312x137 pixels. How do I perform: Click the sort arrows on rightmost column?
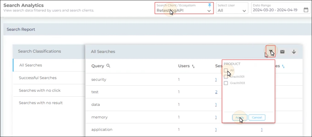coord(283,66)
